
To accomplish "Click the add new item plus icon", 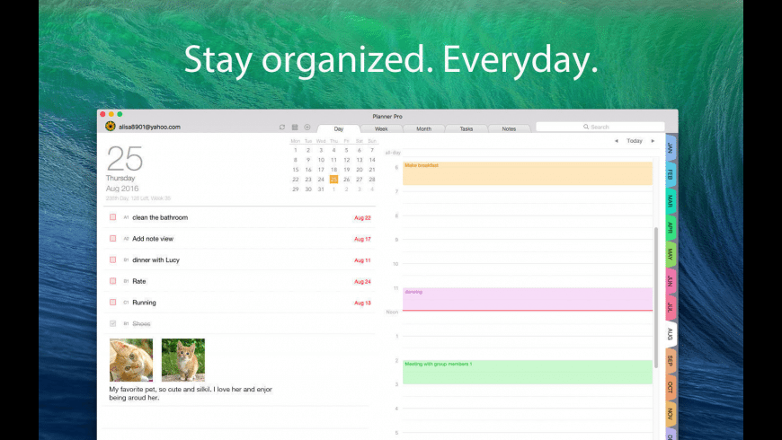I will 307,128.
